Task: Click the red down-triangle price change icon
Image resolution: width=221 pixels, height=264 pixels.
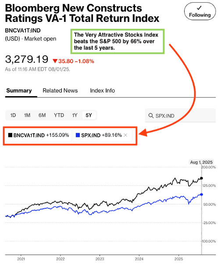Action: click(x=55, y=61)
